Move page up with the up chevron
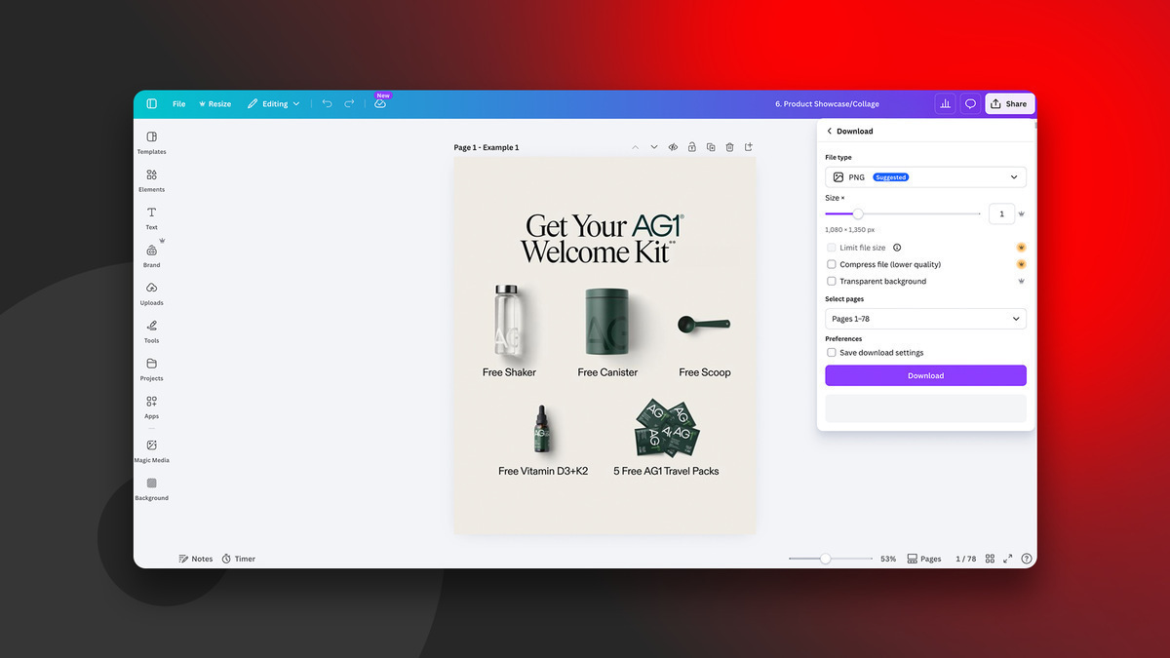Viewport: 1170px width, 658px height. (635, 147)
